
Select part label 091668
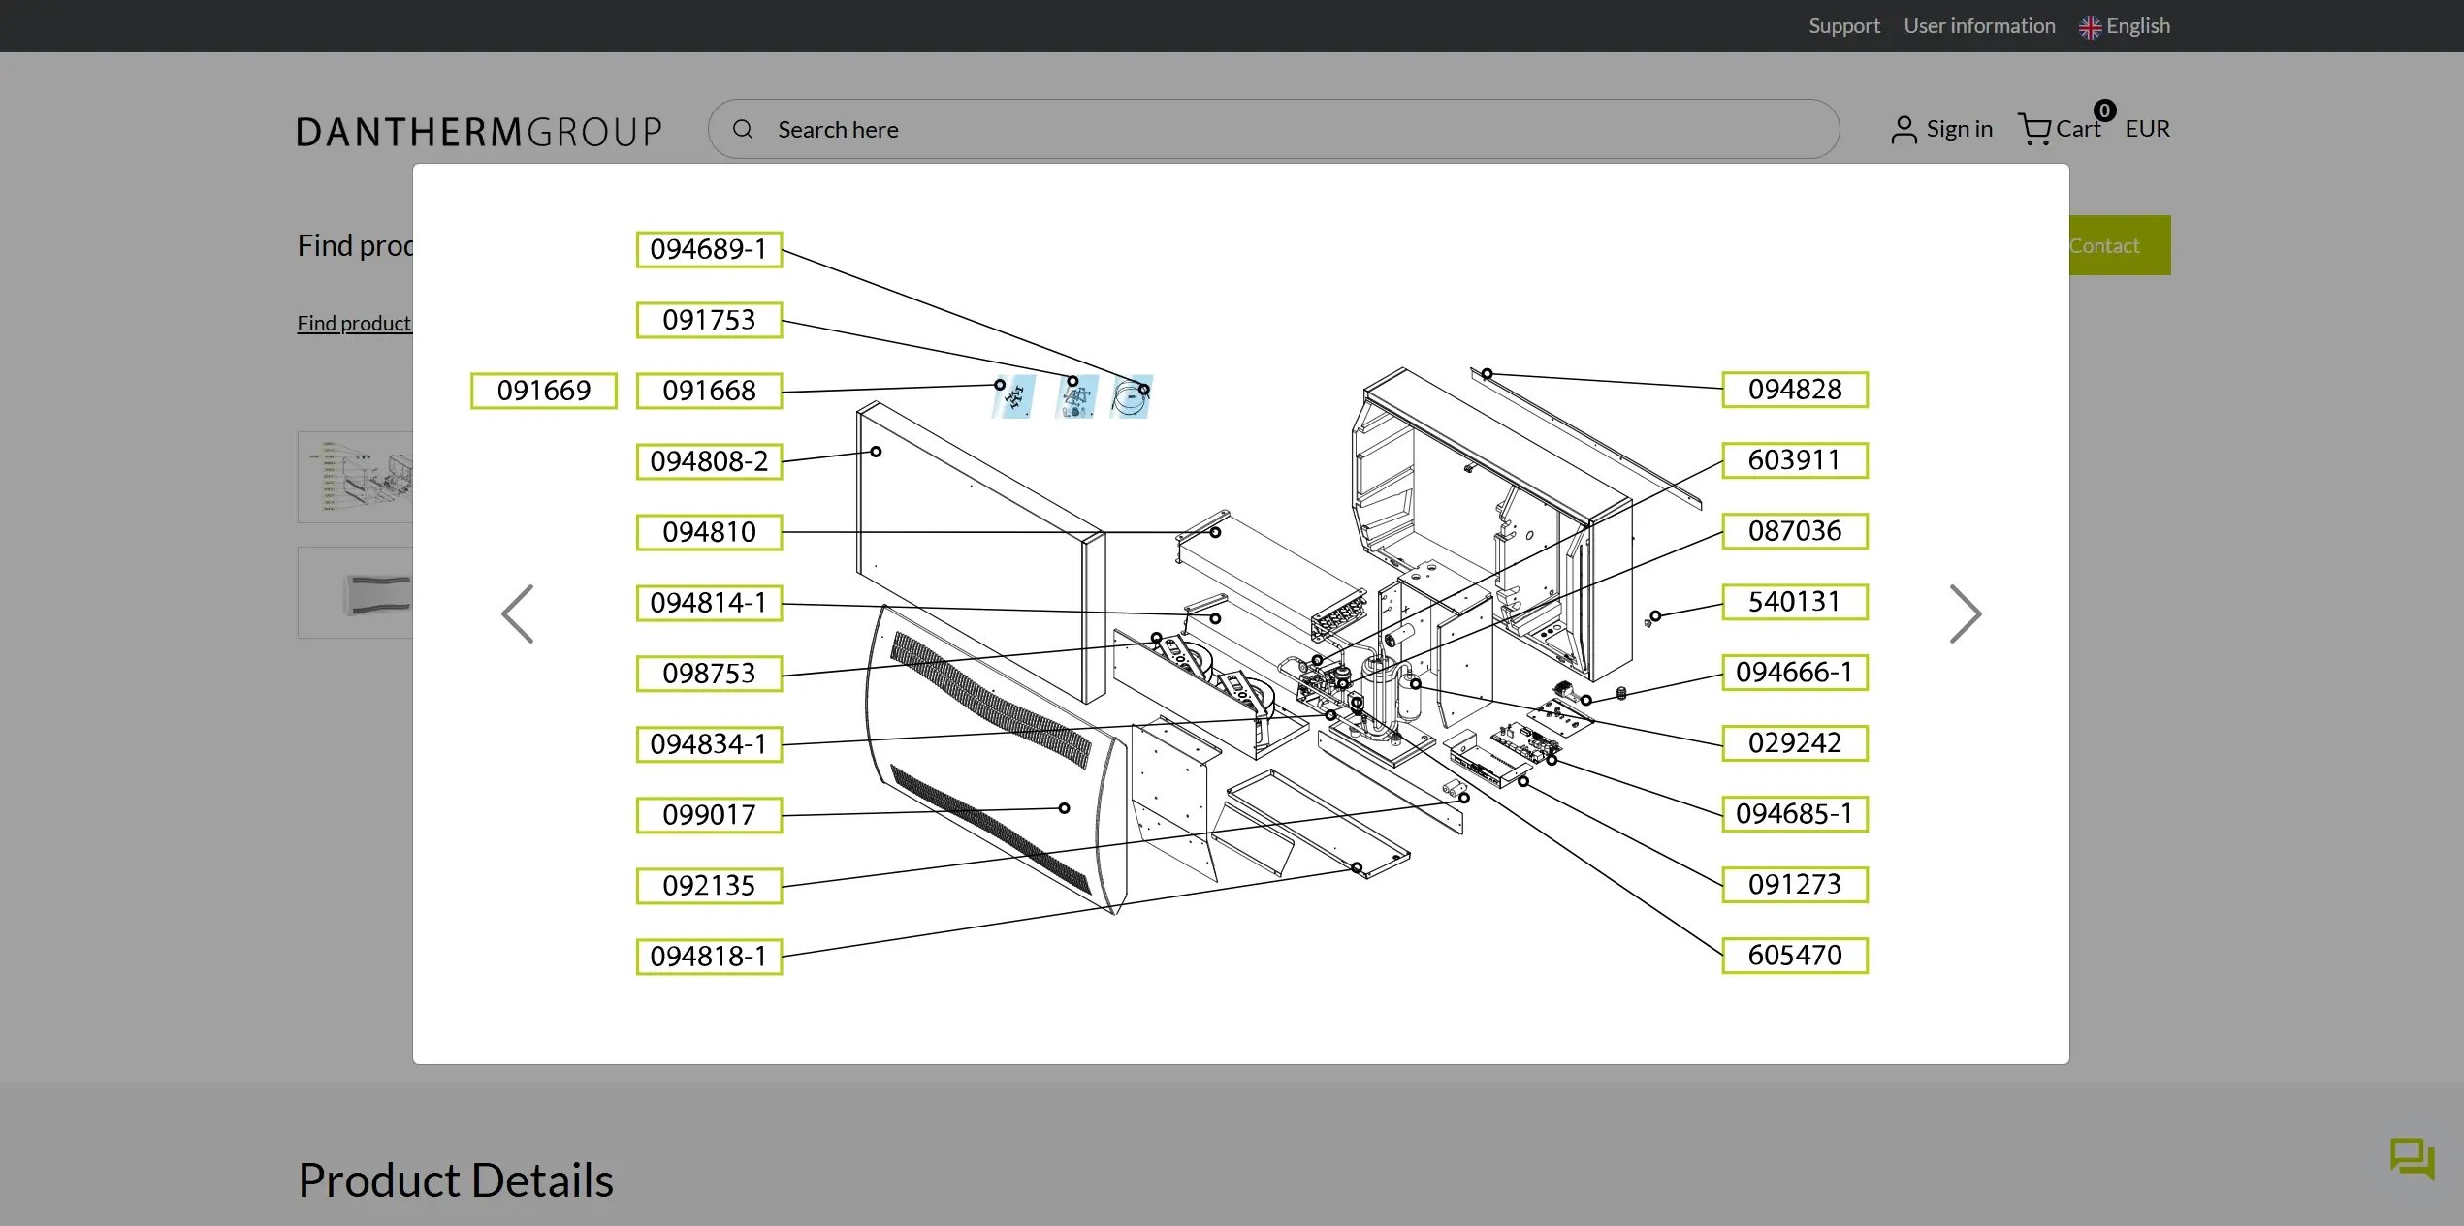point(709,391)
